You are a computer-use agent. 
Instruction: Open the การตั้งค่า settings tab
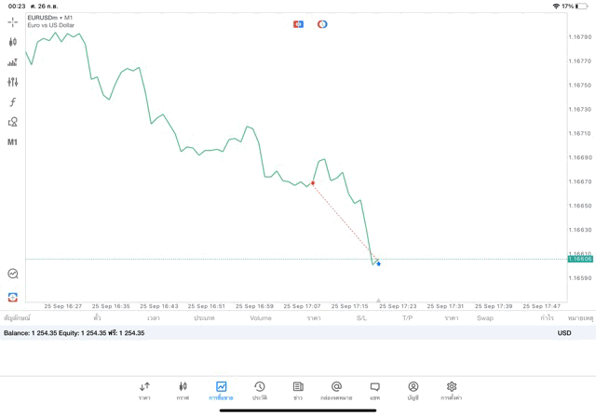[x=452, y=390]
